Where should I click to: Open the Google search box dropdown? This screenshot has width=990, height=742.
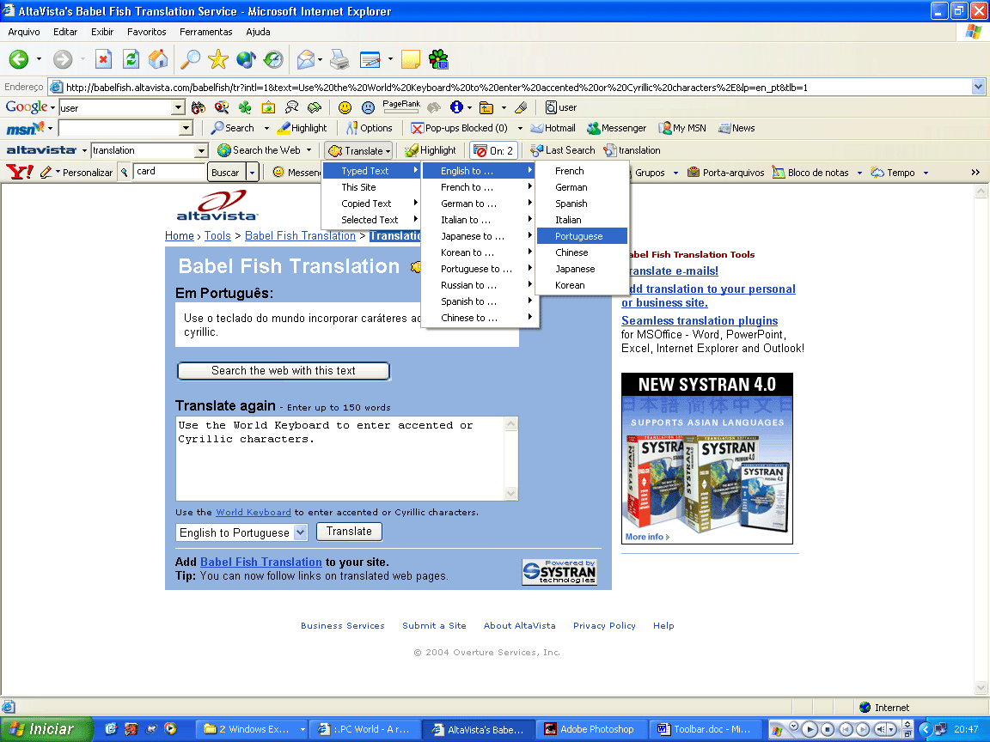(x=178, y=108)
